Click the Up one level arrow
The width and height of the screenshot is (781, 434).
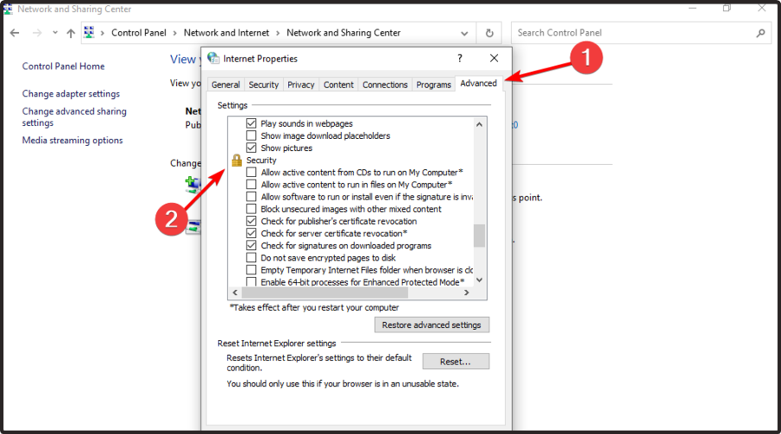tap(71, 33)
